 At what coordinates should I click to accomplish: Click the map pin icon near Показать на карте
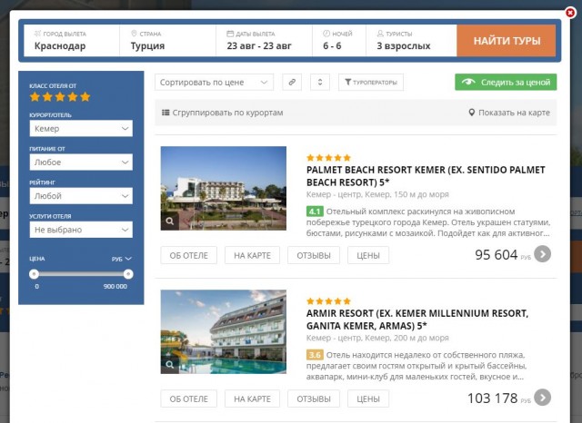click(471, 113)
